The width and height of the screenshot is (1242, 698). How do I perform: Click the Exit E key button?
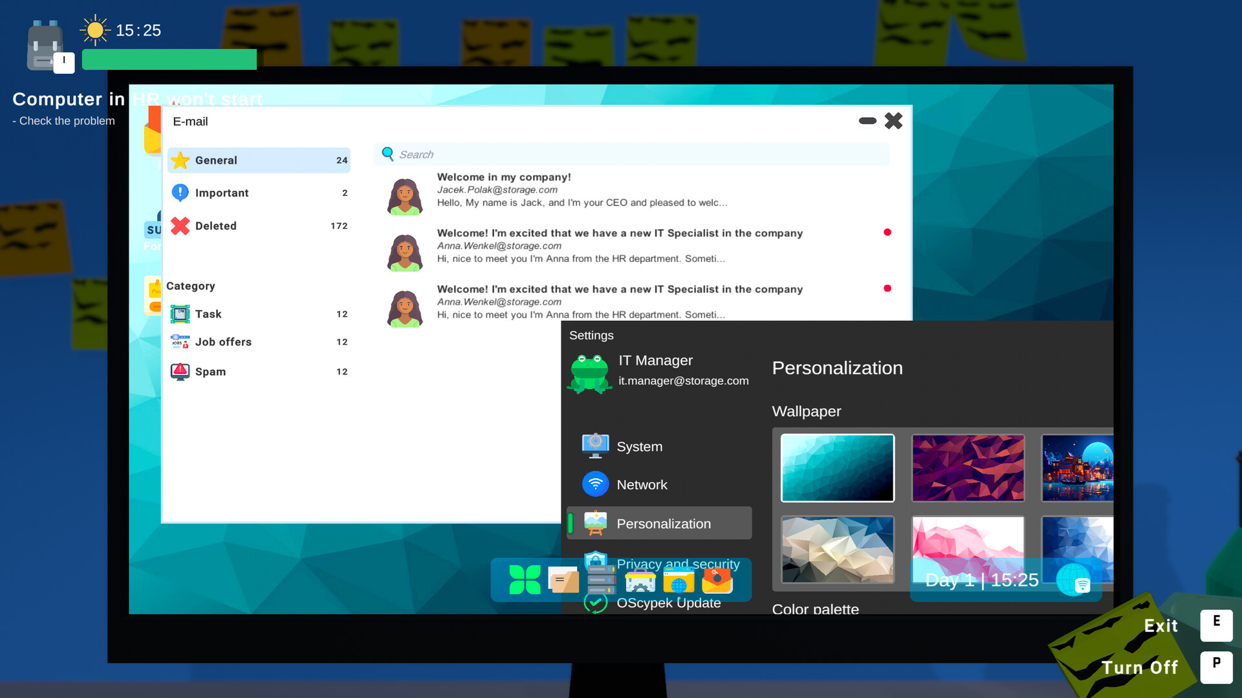coord(1216,625)
